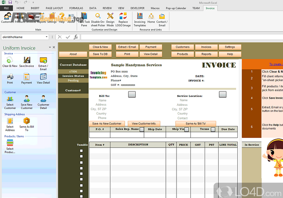283x198 pixels.
Task: Click Save Invoice icon in task pane
Action: (x=26, y=62)
